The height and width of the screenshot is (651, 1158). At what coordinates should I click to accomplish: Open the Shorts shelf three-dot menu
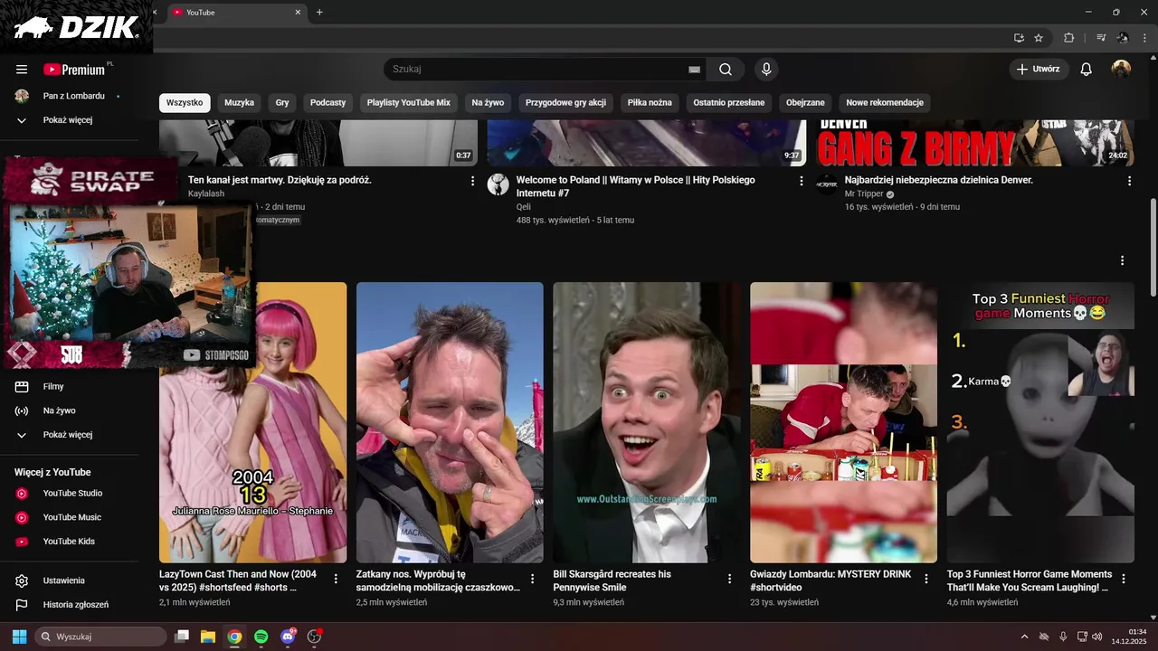point(1122,260)
